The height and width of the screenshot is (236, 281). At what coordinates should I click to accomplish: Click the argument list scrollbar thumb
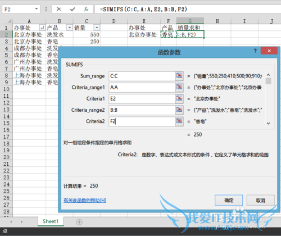pos(268,81)
